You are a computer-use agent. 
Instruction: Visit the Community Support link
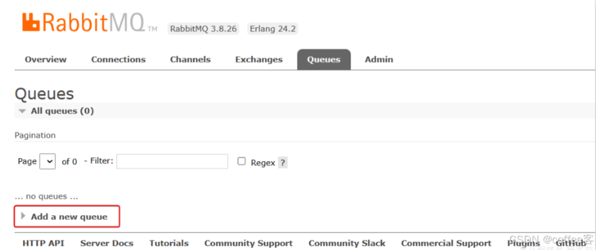249,243
